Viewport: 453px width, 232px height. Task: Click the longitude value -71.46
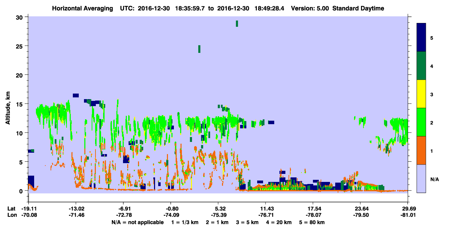76,215
